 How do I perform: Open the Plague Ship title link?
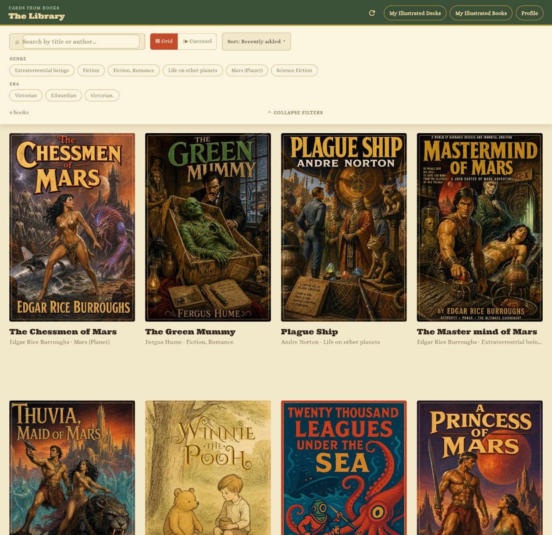[309, 332]
